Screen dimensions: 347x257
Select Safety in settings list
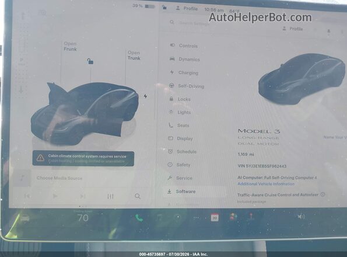pos(179,165)
